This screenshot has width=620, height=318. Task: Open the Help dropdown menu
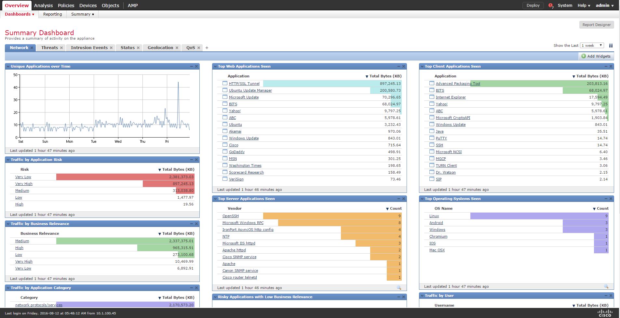point(584,6)
